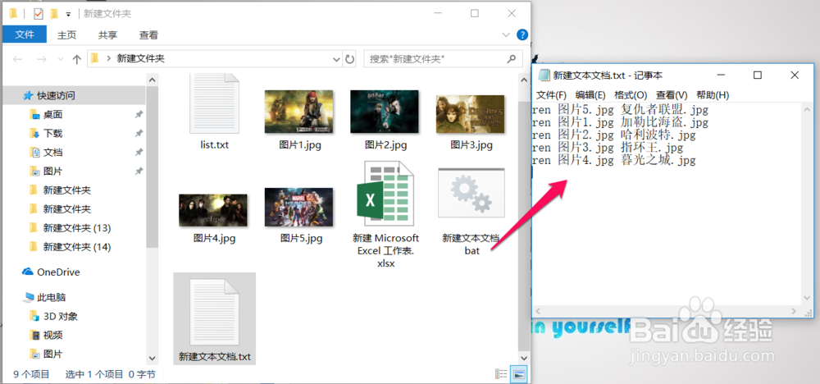Open the 查看 ribbon tab

tap(148, 35)
